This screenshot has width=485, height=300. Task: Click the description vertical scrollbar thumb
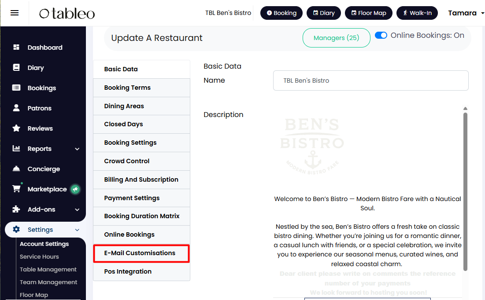(465, 191)
